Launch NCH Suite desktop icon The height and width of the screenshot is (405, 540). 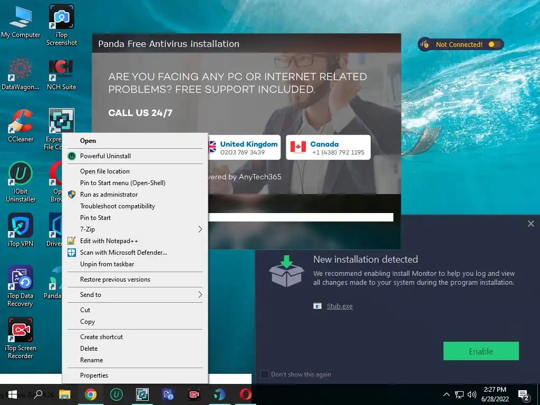pyautogui.click(x=62, y=74)
